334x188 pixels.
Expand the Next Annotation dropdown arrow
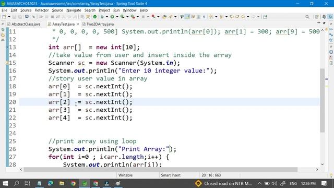(216, 17)
